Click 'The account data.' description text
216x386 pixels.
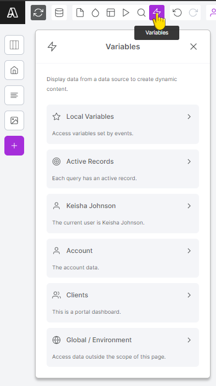[76, 267]
